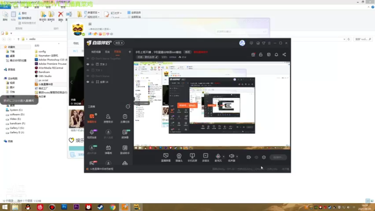
Task: Open Photoshop from the taskbar
Action: click(x=64, y=207)
